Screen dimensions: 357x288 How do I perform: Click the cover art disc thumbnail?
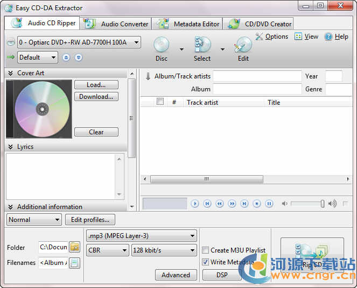tap(39, 109)
